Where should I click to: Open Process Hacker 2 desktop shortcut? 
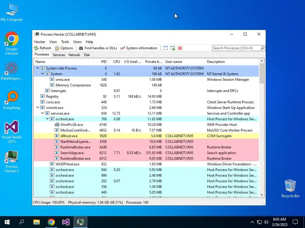[x=12, y=161]
